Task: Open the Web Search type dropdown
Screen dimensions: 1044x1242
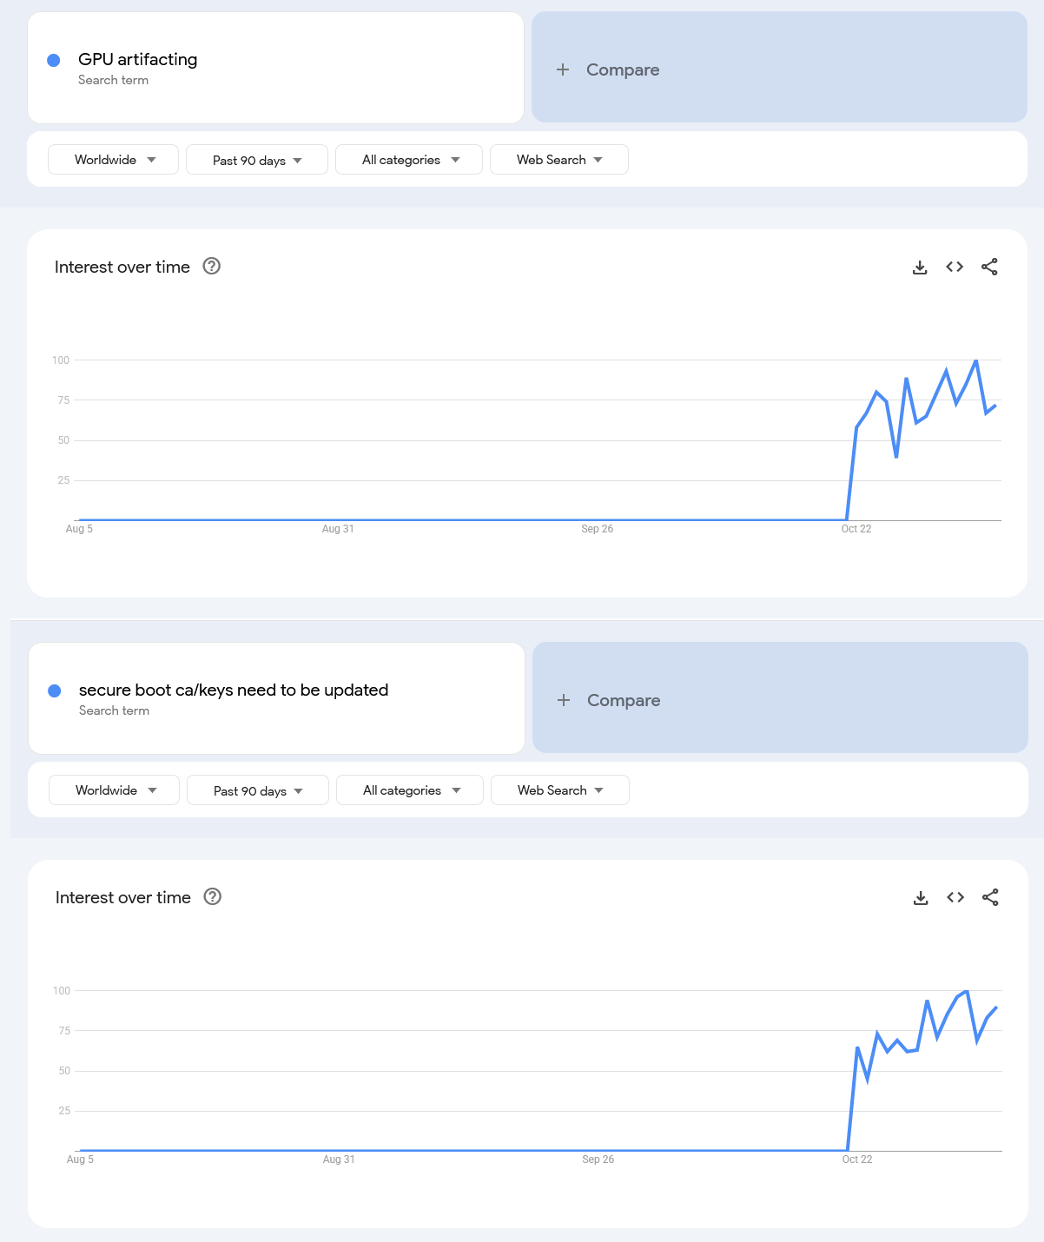Action: [x=558, y=160]
